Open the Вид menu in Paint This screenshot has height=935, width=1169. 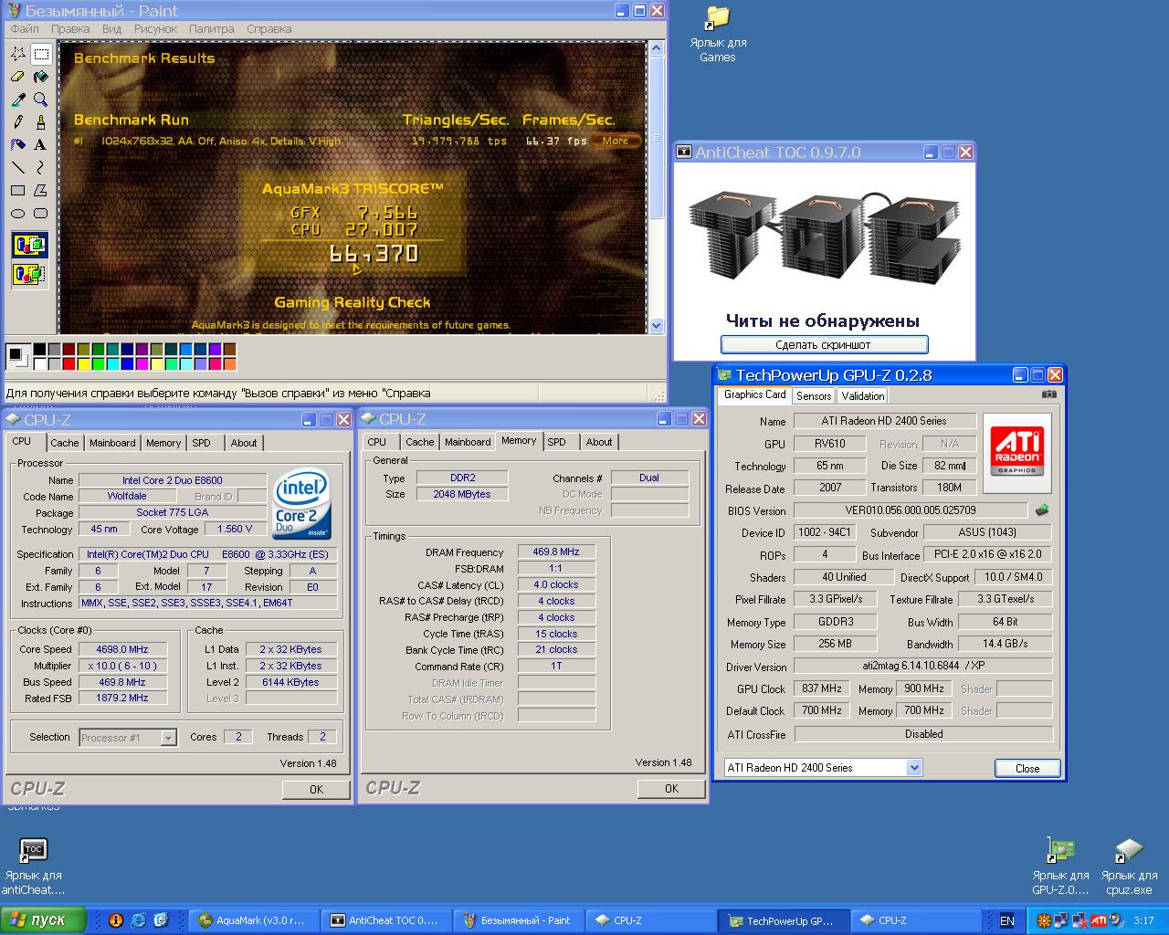point(111,28)
